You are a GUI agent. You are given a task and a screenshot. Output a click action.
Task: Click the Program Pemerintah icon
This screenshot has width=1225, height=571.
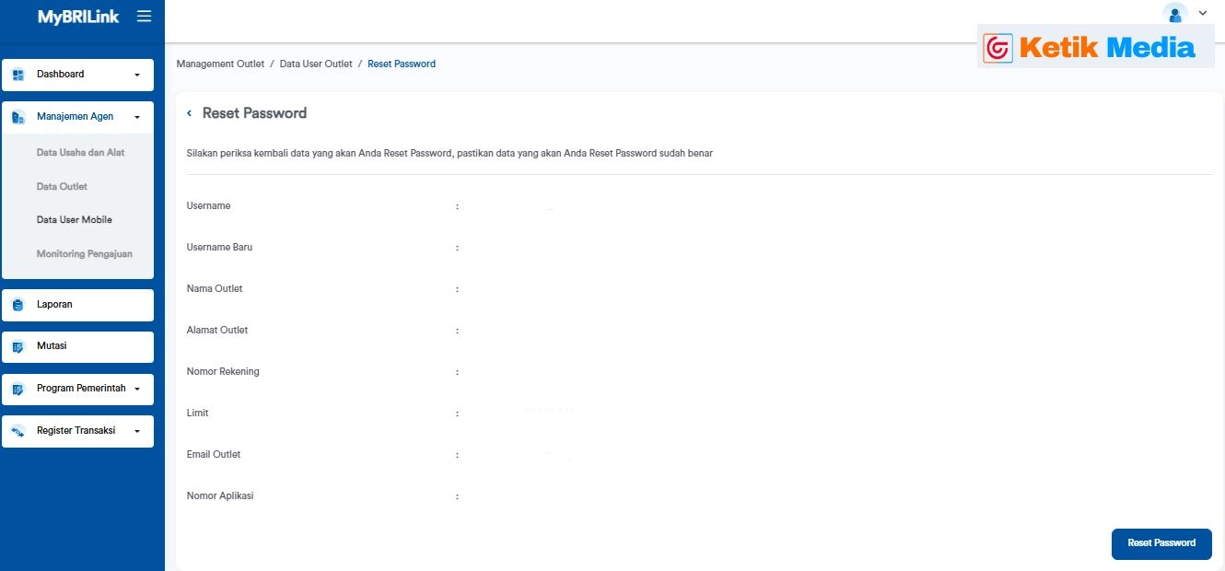click(x=17, y=390)
